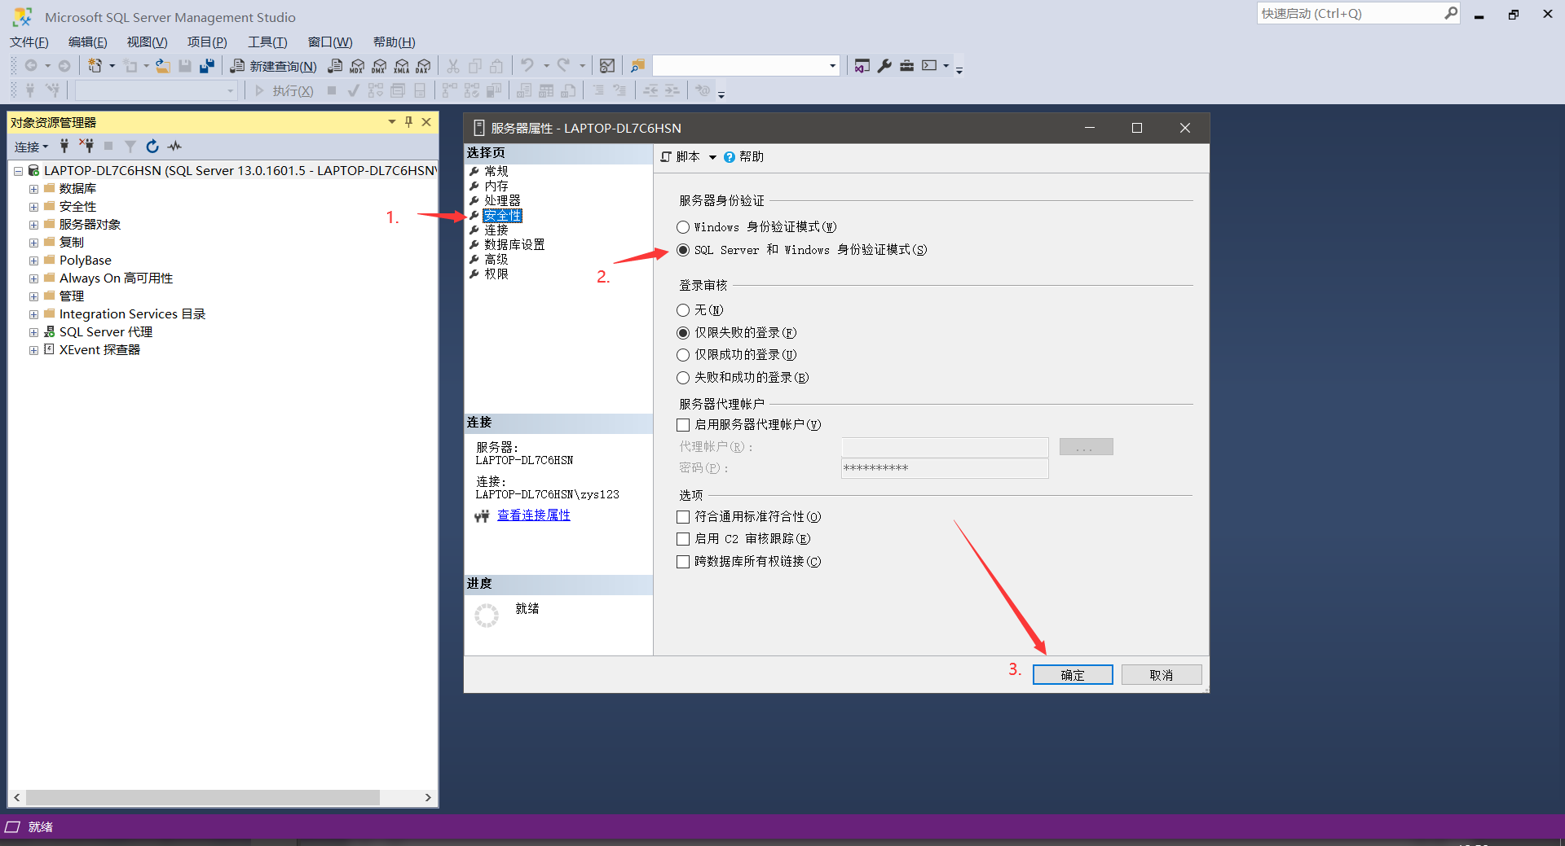1565x846 pixels.
Task: Select 仅限失败的登录 radio button
Action: [x=683, y=333]
